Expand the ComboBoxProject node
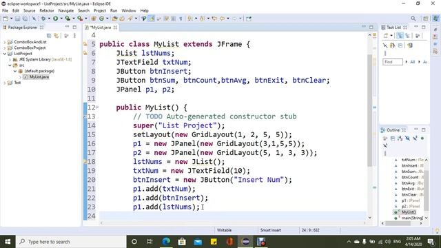The image size is (441, 248). coord(5,48)
